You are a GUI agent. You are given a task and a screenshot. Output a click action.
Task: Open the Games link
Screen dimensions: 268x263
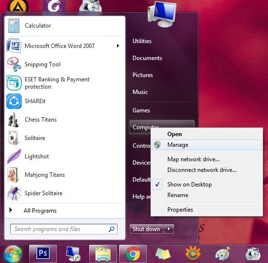141,110
